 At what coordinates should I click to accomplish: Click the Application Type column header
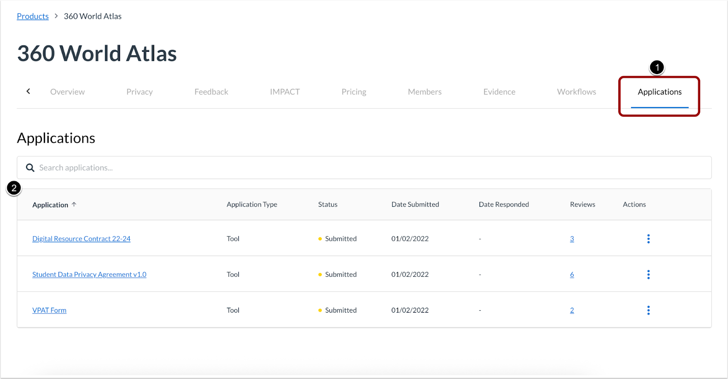252,204
